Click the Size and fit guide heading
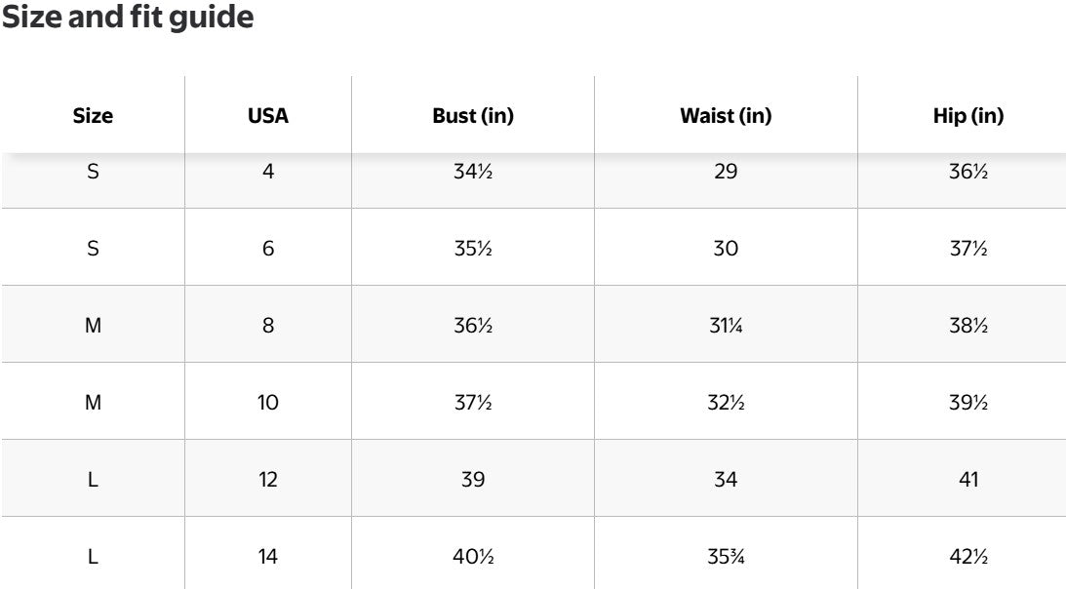The image size is (1066, 589). coord(128,19)
